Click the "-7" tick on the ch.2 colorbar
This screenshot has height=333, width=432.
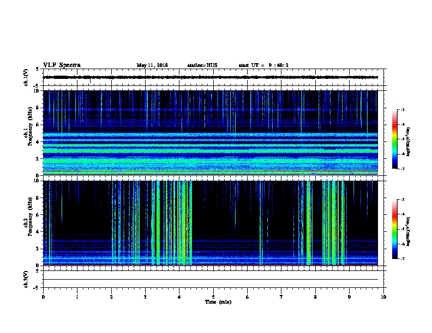click(x=402, y=259)
